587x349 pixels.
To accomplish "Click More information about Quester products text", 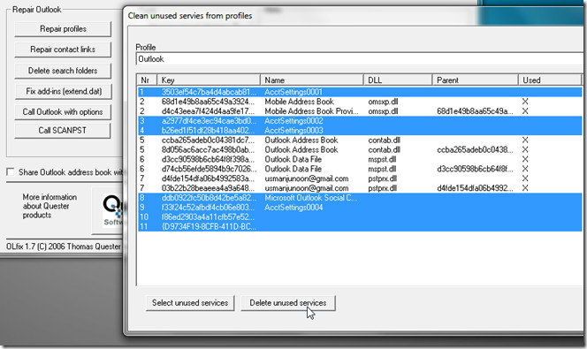I will click(50, 206).
